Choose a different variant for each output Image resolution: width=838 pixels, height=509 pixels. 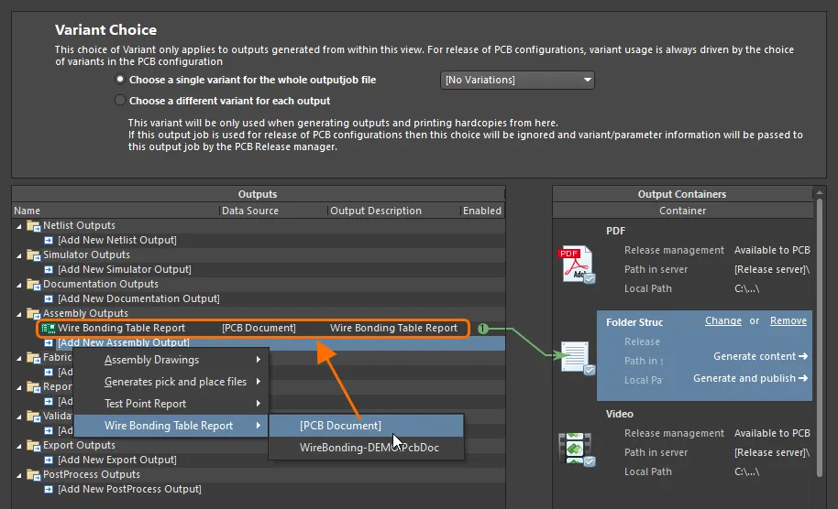point(119,101)
